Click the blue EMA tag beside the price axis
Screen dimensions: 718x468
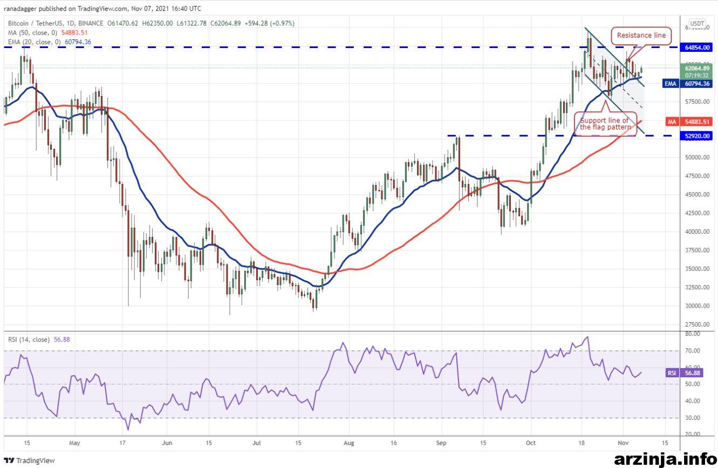(671, 84)
